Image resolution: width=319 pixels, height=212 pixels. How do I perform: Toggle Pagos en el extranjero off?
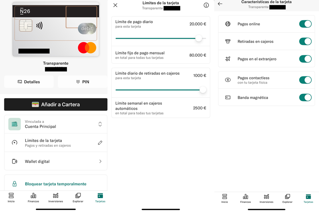click(x=305, y=59)
